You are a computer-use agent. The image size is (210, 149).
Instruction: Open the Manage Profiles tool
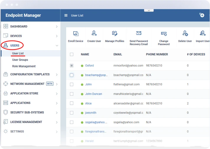[115, 33]
